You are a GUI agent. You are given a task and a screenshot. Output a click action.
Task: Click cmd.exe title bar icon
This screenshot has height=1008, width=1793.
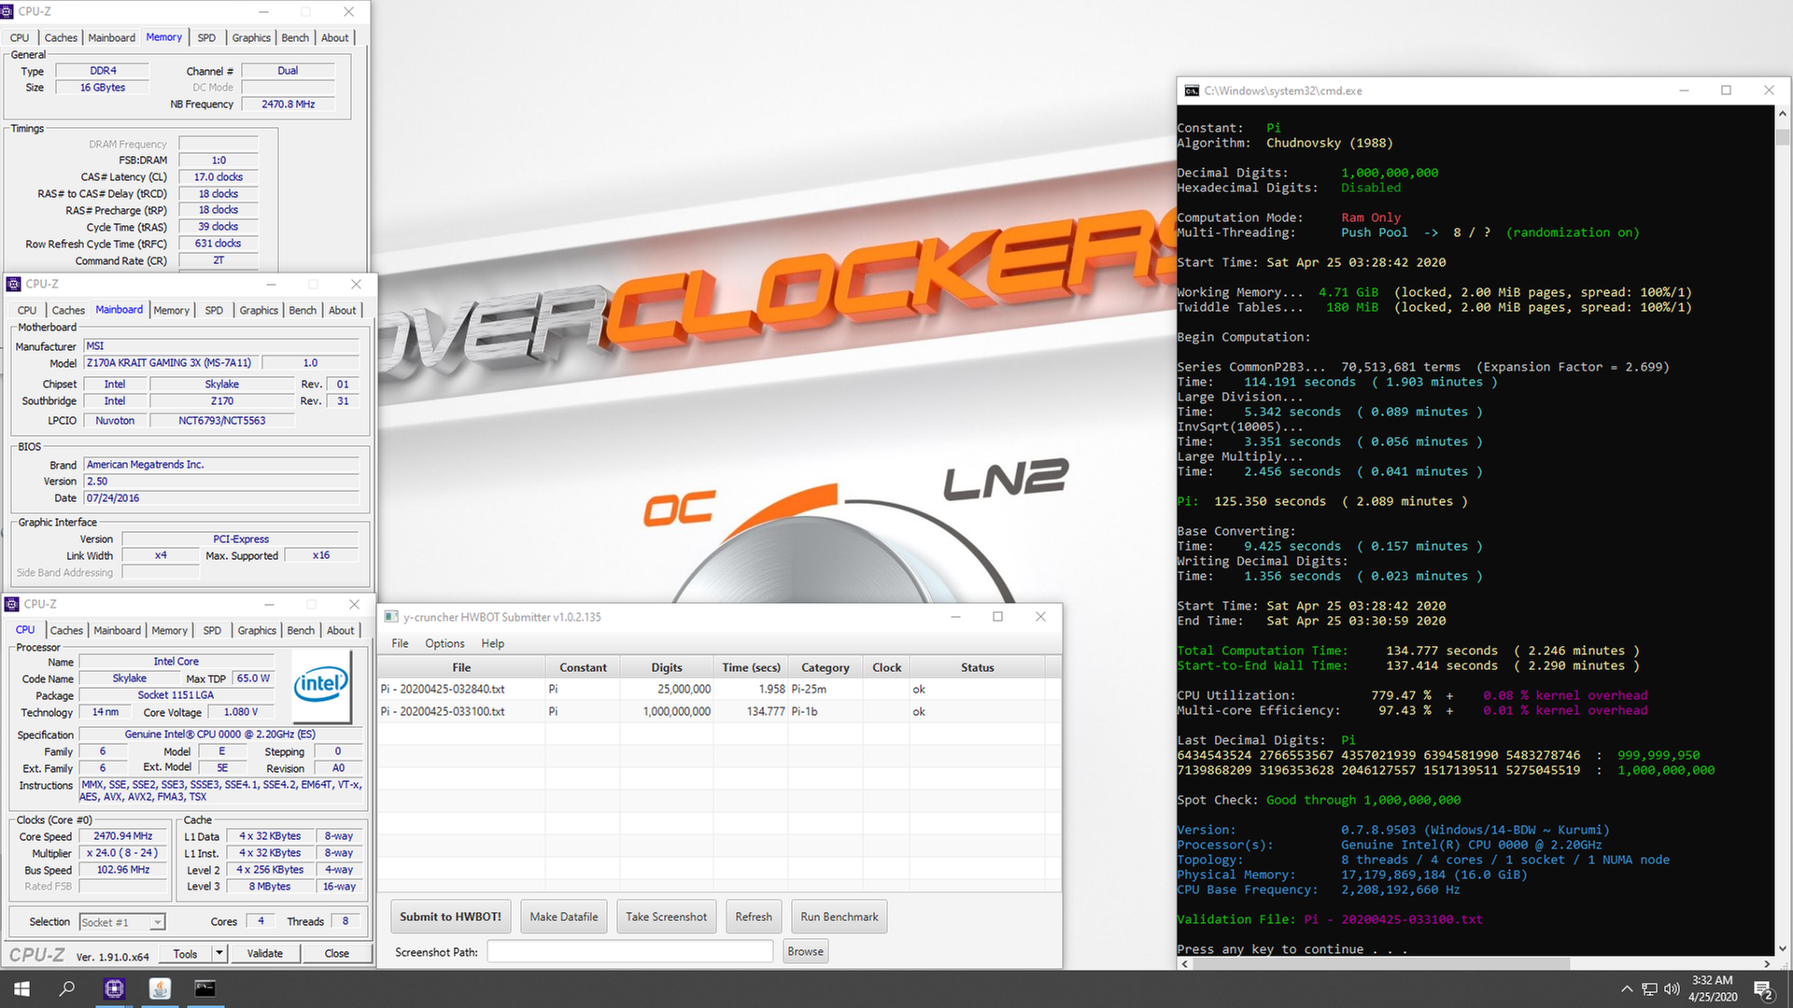[x=1192, y=91]
